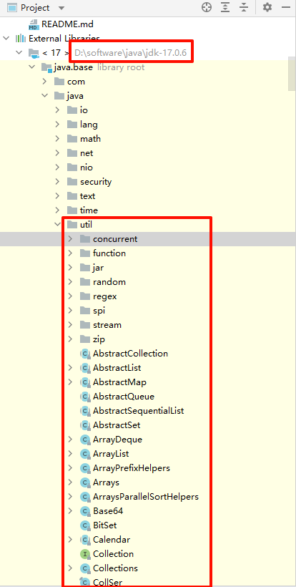The height and width of the screenshot is (587, 296).
Task: Expand the concurrent package folder
Action: (70, 239)
